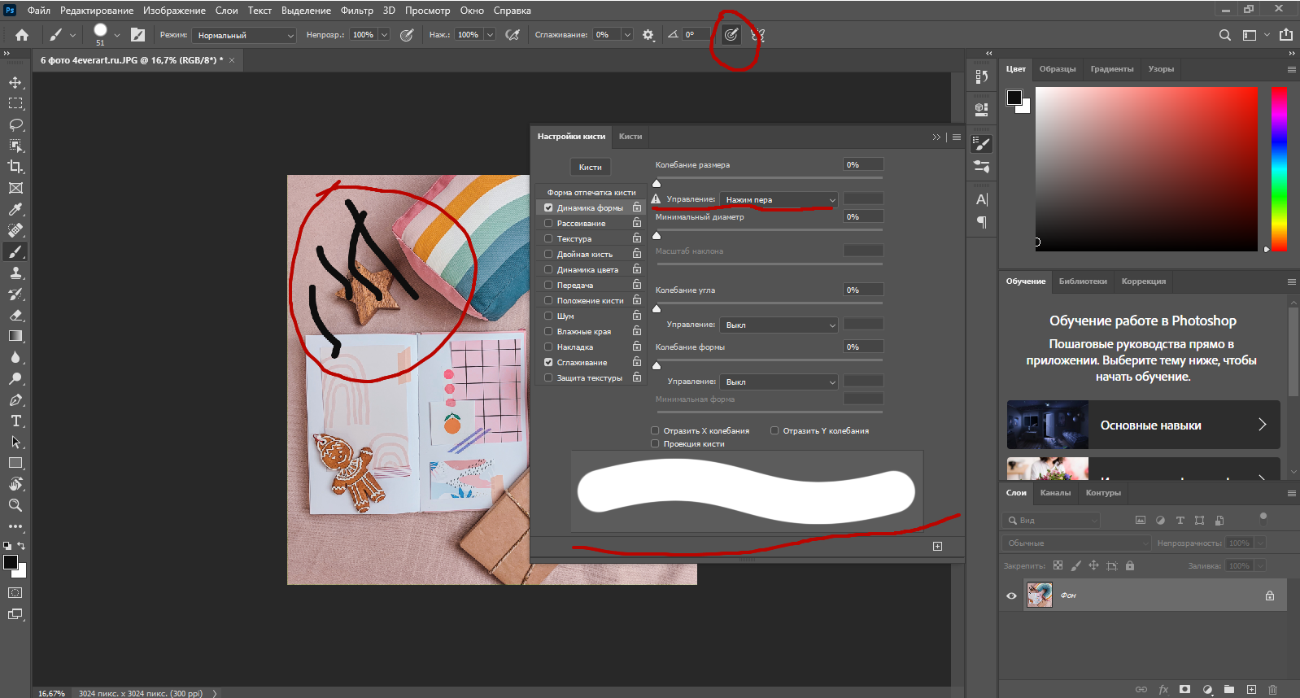Toggle Quick Mask mode icon
This screenshot has width=1300, height=698.
[x=15, y=593]
